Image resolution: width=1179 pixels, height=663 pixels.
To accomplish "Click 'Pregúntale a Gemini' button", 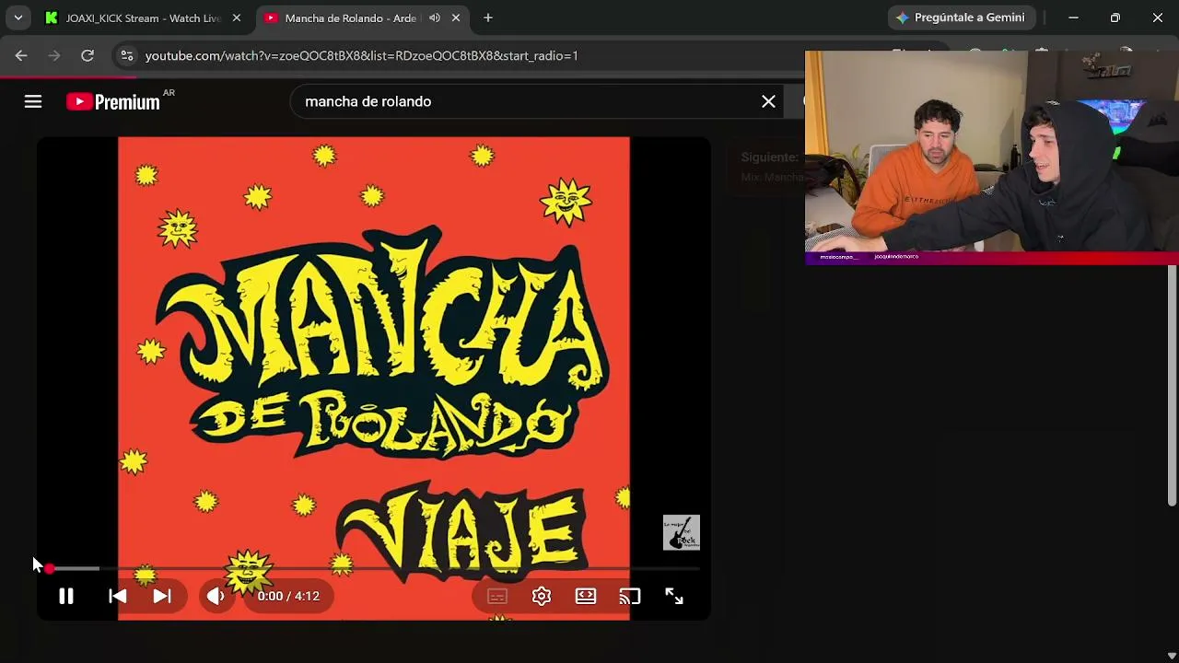I will (x=962, y=17).
